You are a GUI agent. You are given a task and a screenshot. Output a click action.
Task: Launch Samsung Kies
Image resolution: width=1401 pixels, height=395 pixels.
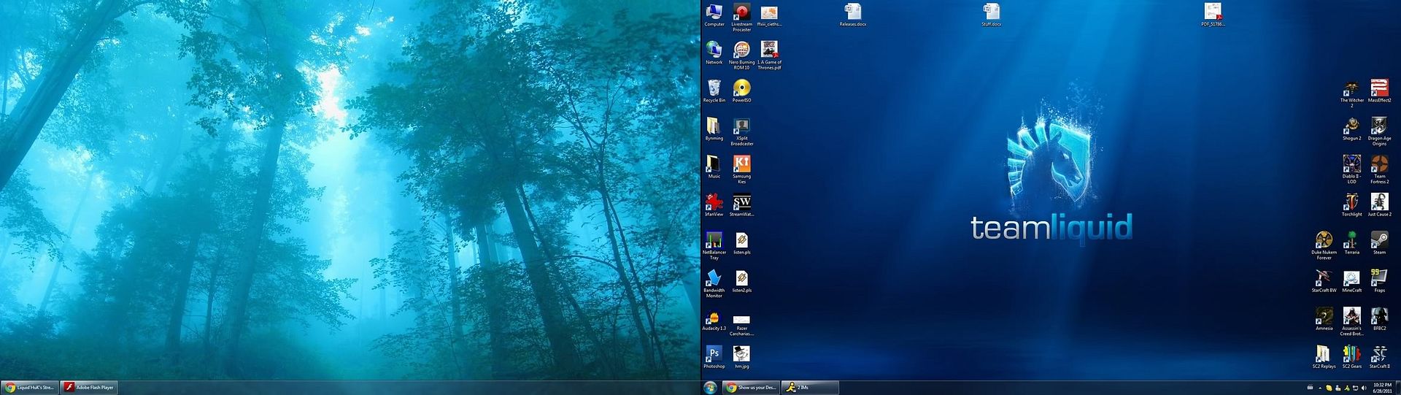pos(741,169)
